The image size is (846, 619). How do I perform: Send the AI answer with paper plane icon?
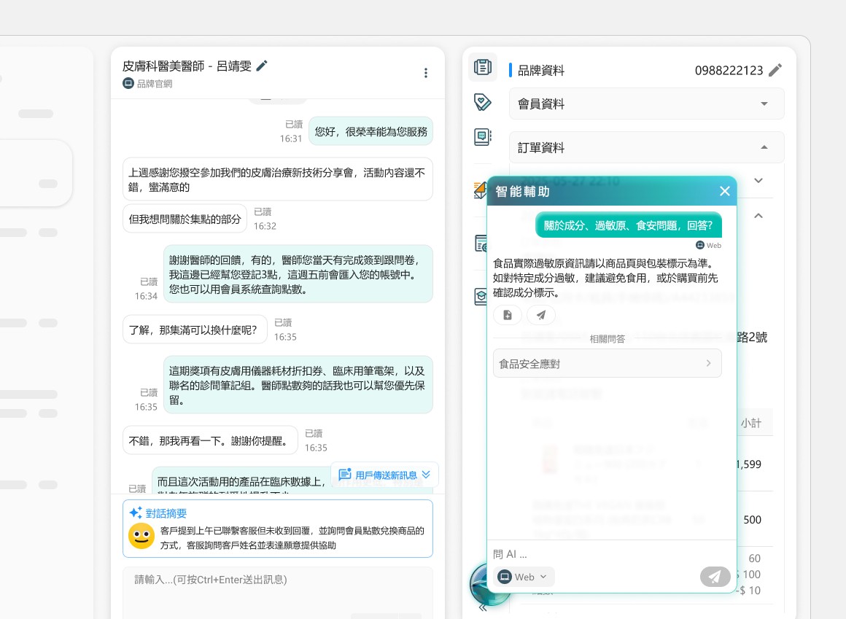click(540, 315)
